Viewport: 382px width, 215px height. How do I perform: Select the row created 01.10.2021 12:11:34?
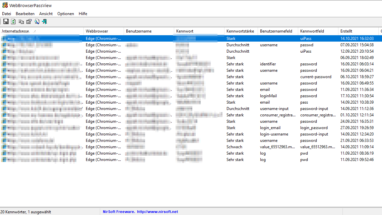tap(191, 115)
